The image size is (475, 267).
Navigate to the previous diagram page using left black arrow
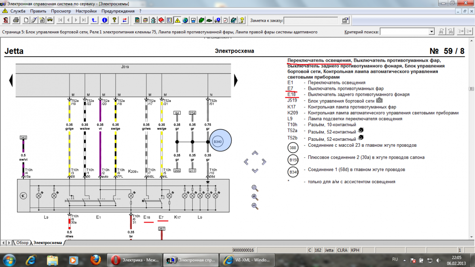click(x=11, y=81)
